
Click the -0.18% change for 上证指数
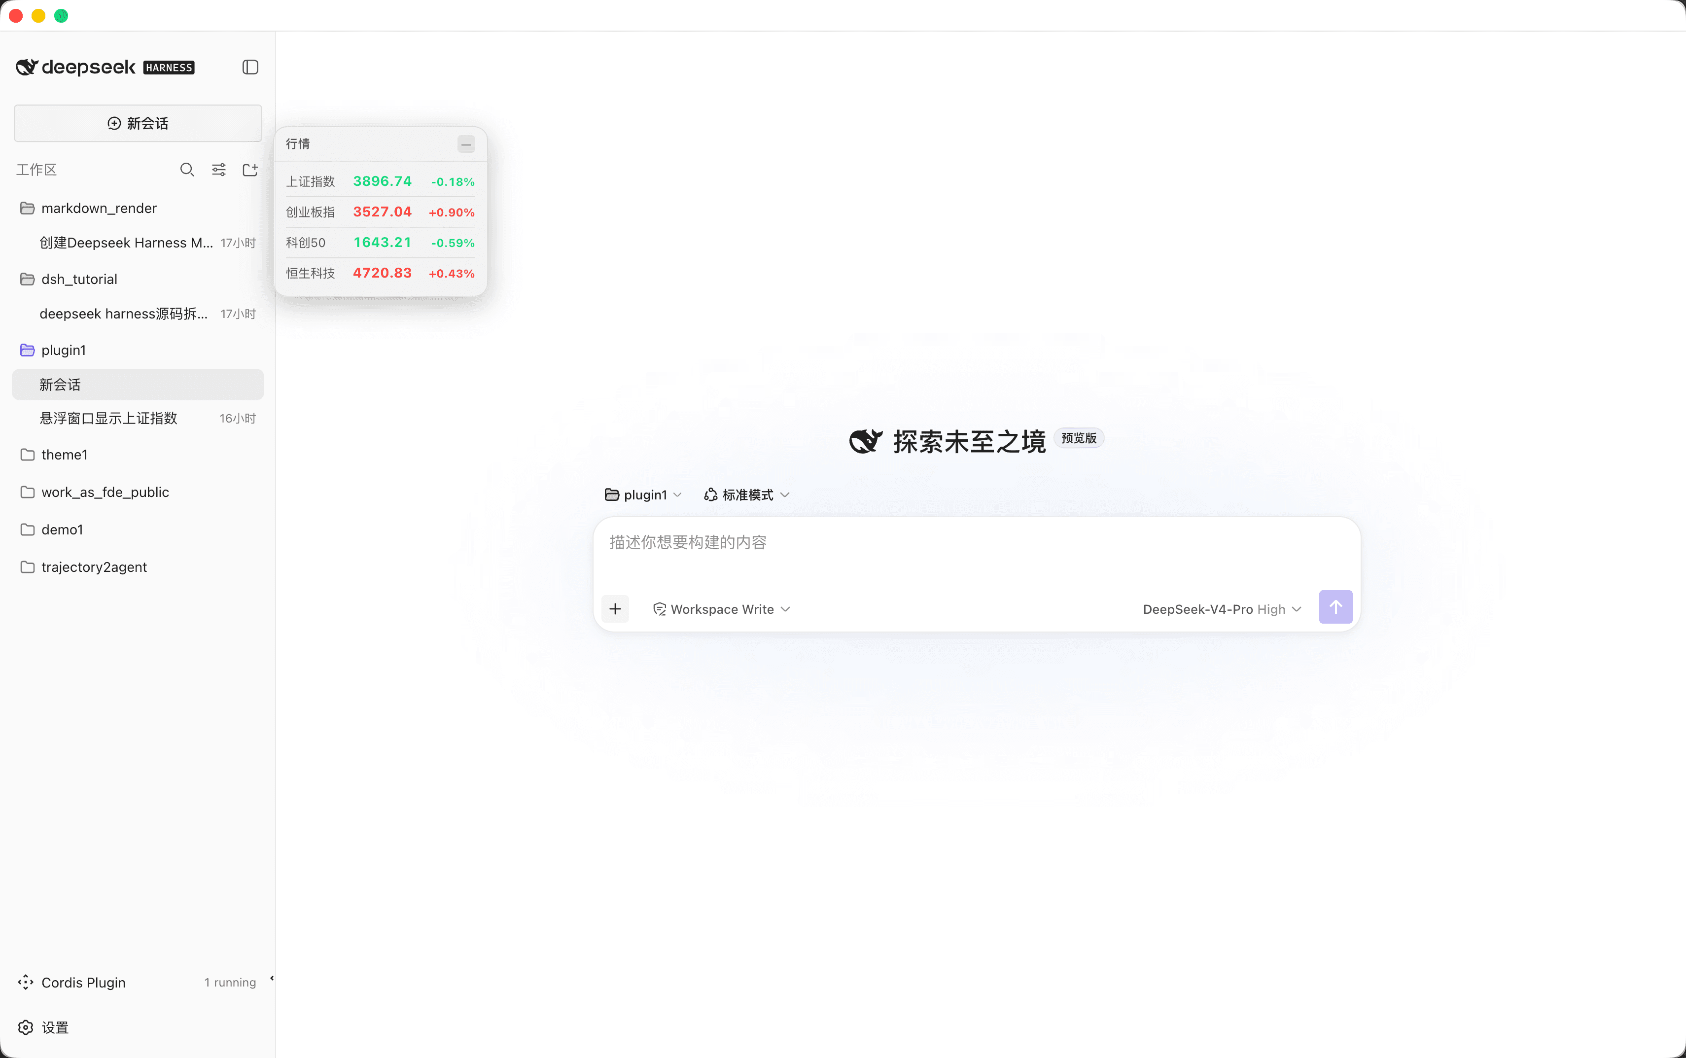pos(453,182)
